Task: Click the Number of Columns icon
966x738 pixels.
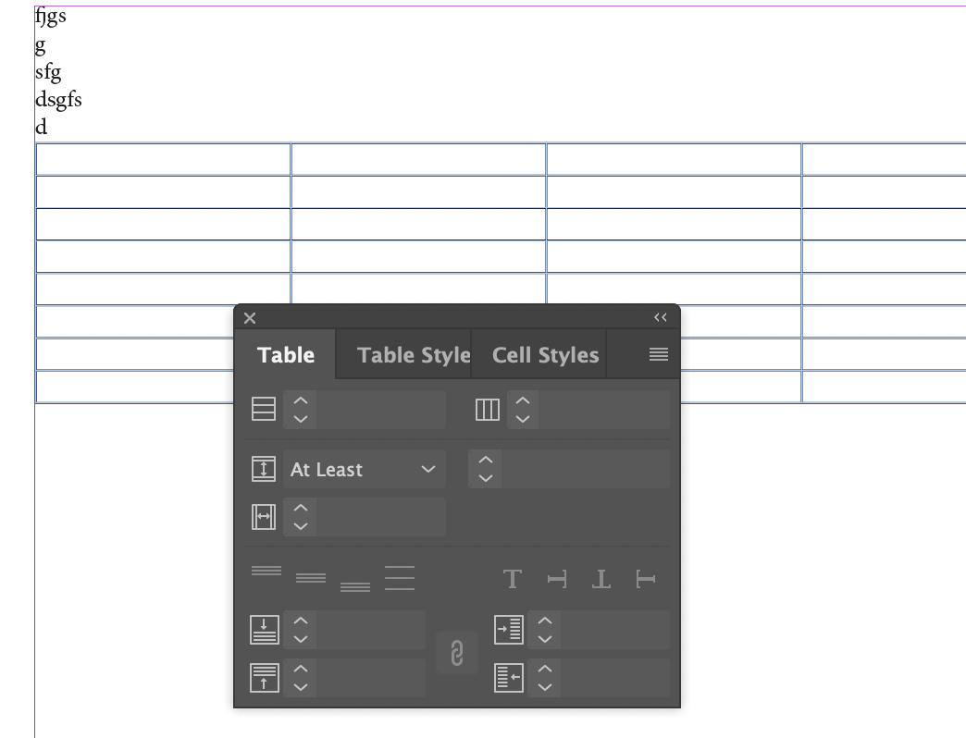Action: click(x=486, y=408)
